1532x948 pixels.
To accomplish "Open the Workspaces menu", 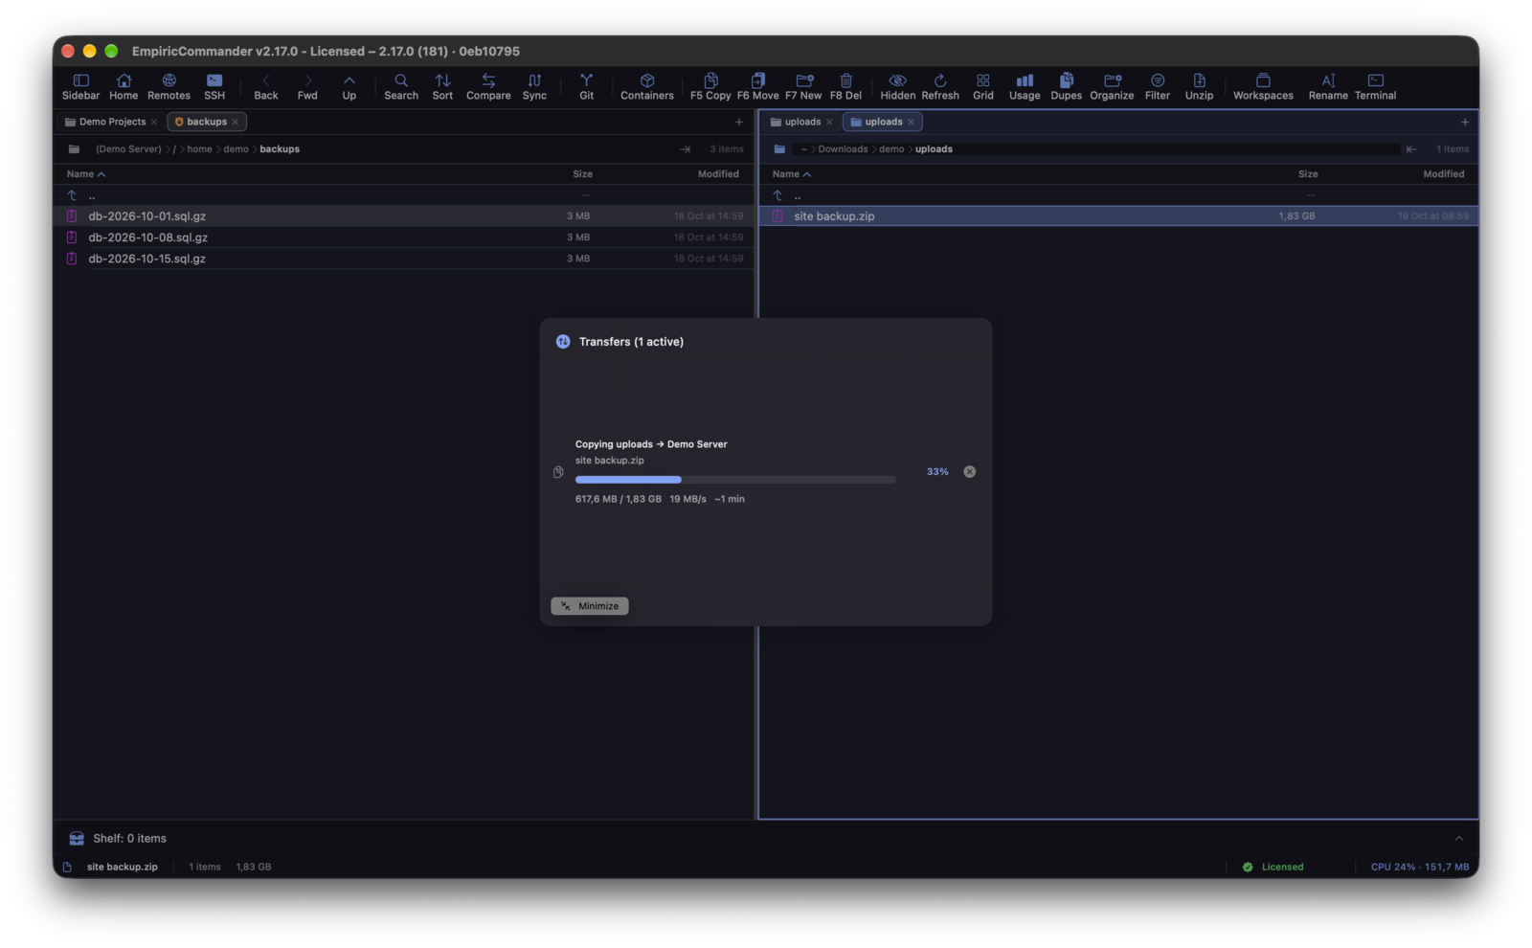I will (1263, 86).
